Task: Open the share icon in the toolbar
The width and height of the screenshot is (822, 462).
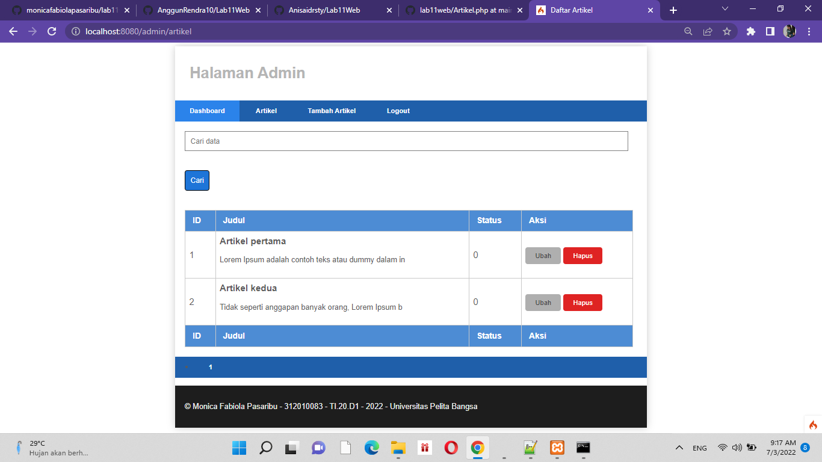Action: tap(707, 31)
